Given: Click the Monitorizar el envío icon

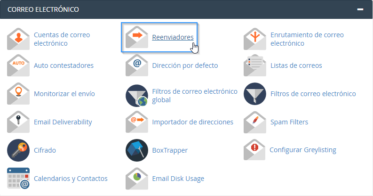Looking at the screenshot, I should point(18,94).
